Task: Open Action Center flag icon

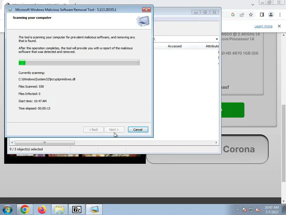Action: pos(244,210)
